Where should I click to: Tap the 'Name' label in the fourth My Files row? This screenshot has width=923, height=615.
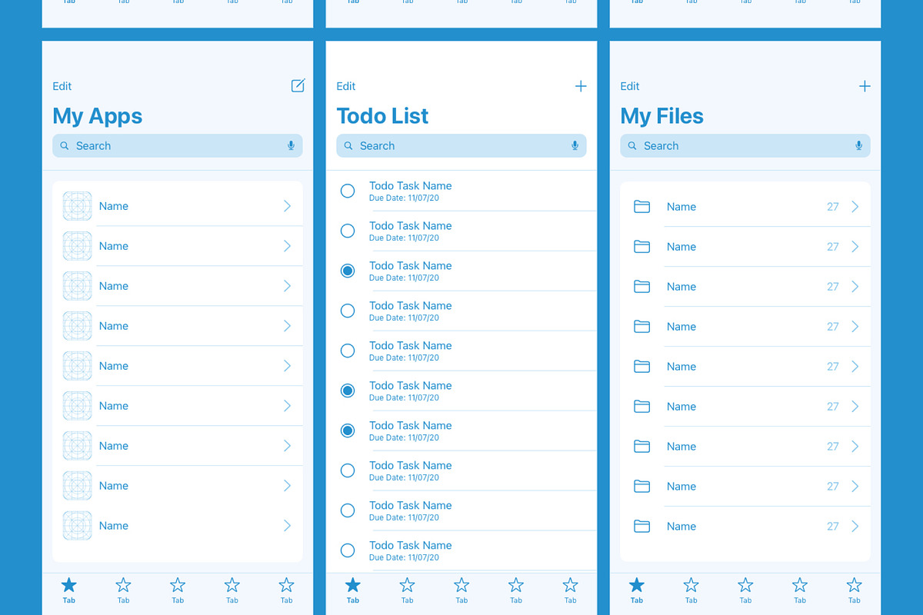681,326
